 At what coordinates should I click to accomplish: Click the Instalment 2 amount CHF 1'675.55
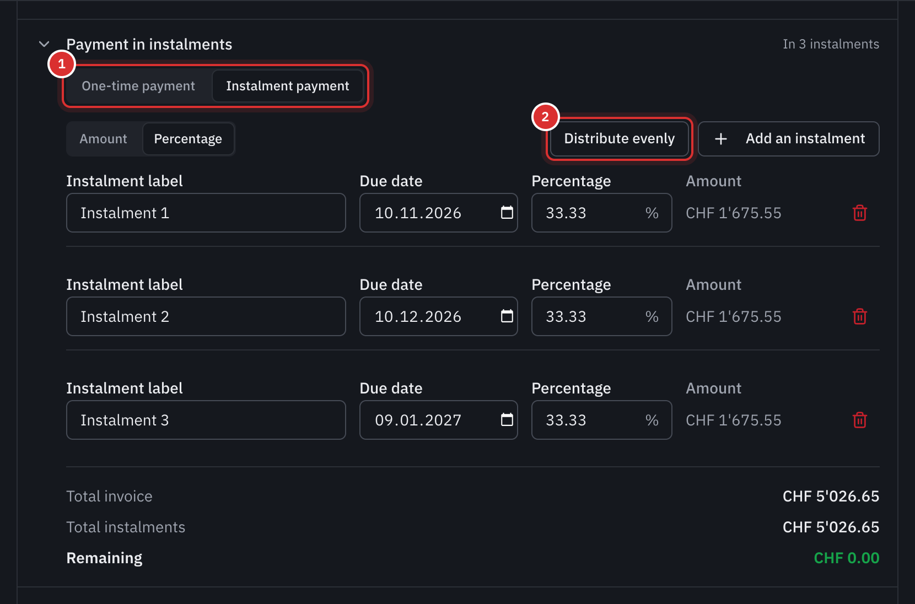point(734,316)
